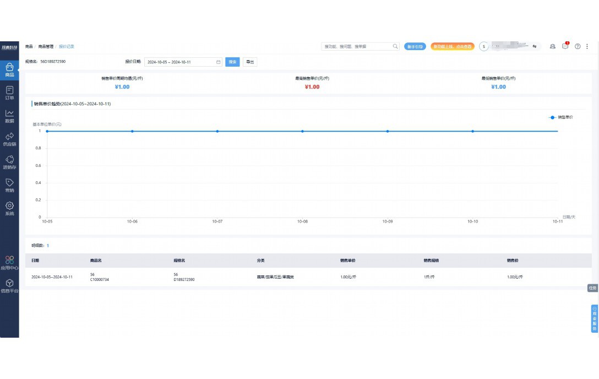Image resolution: width=599 pixels, height=379 pixels.
Task: Click the account switch arrows icon
Action: click(x=534, y=46)
